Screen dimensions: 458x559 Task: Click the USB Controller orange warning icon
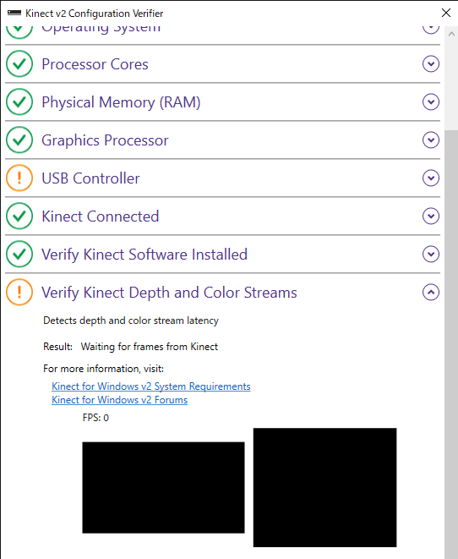(x=19, y=178)
